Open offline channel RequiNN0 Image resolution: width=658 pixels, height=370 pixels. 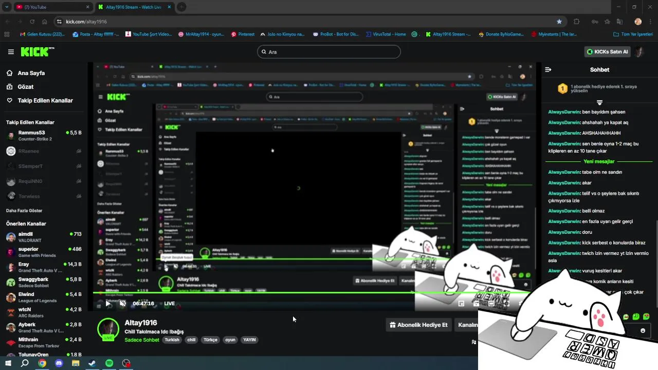click(44, 181)
